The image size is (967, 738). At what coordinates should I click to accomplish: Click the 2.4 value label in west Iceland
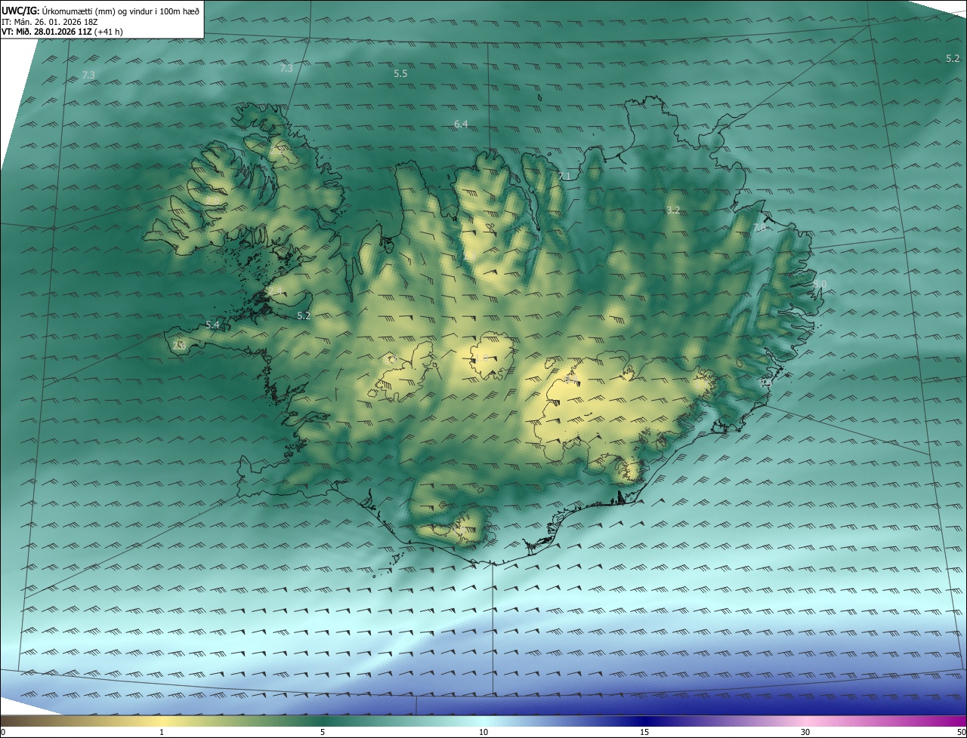tap(275, 291)
